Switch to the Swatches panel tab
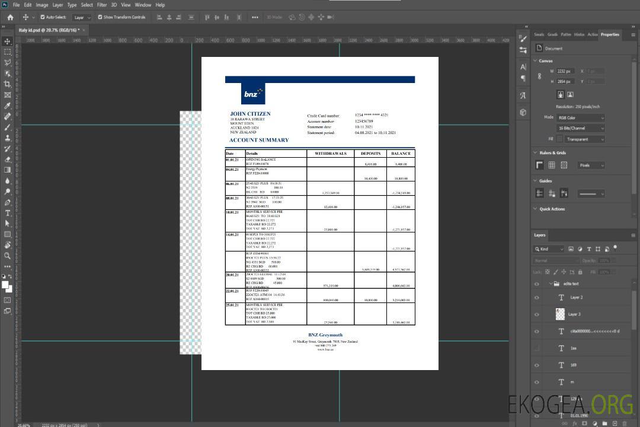Screen dimensions: 640x427 [x=539, y=35]
